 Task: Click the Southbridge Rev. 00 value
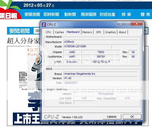(133, 57)
